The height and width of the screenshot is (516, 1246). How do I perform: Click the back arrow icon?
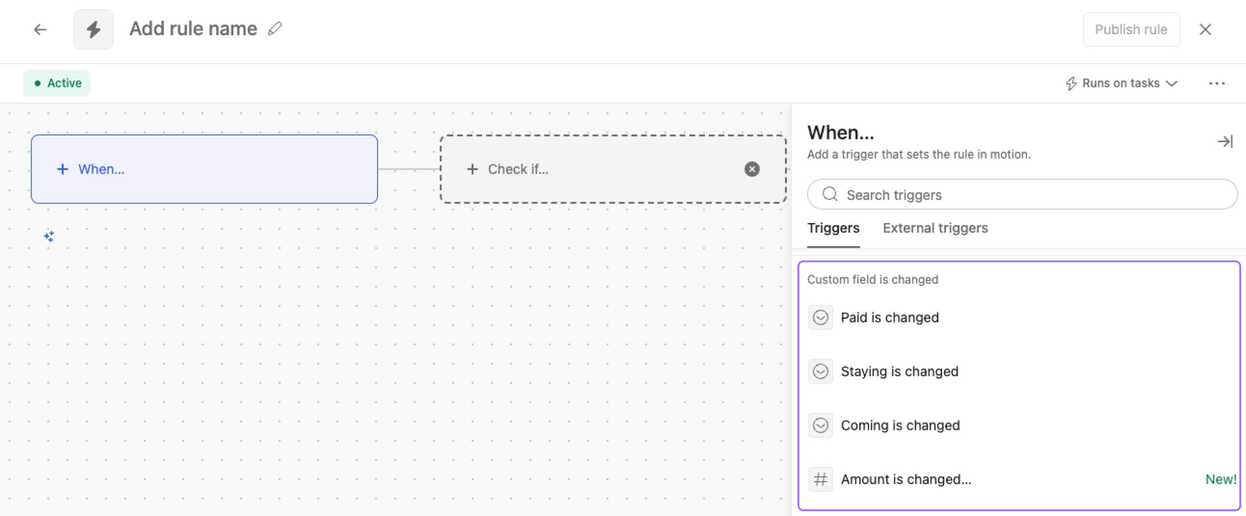coord(40,30)
